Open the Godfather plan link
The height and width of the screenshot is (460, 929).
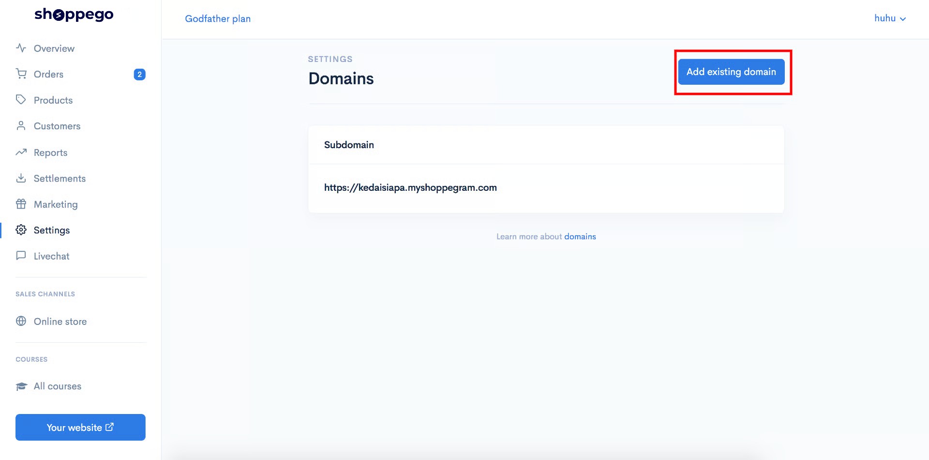click(x=218, y=18)
